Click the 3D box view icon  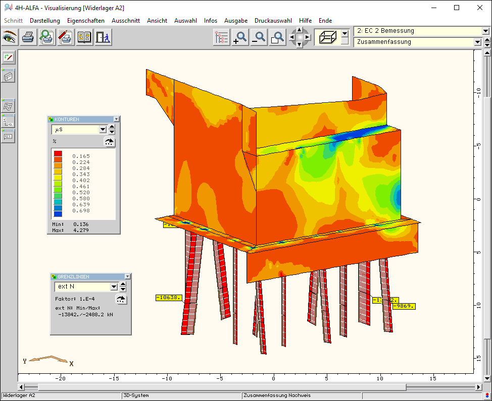coord(327,37)
